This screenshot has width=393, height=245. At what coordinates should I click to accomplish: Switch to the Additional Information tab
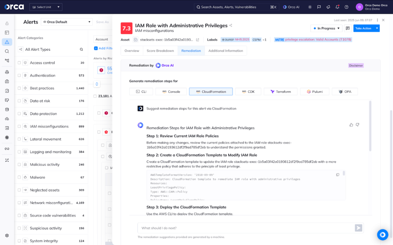pos(226,51)
